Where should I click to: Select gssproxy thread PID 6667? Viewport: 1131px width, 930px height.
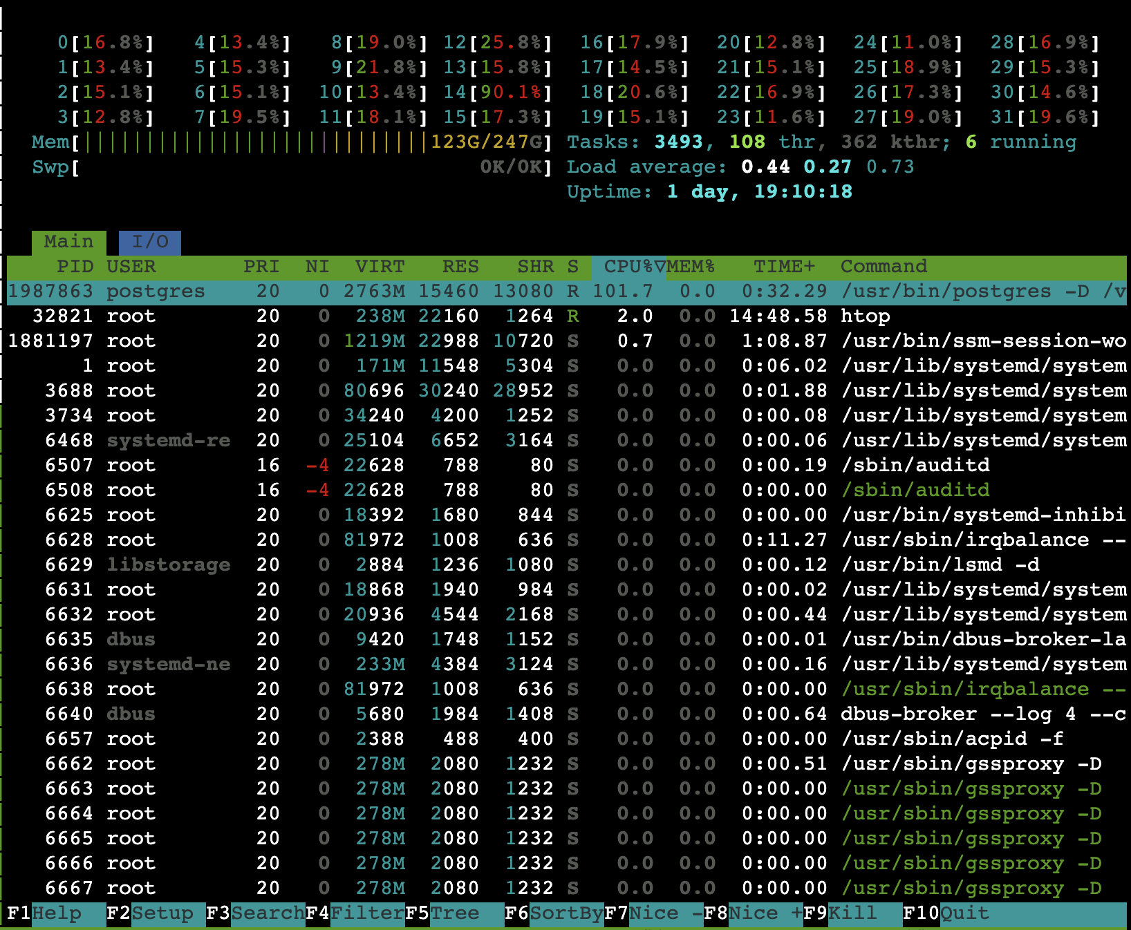coord(567,889)
